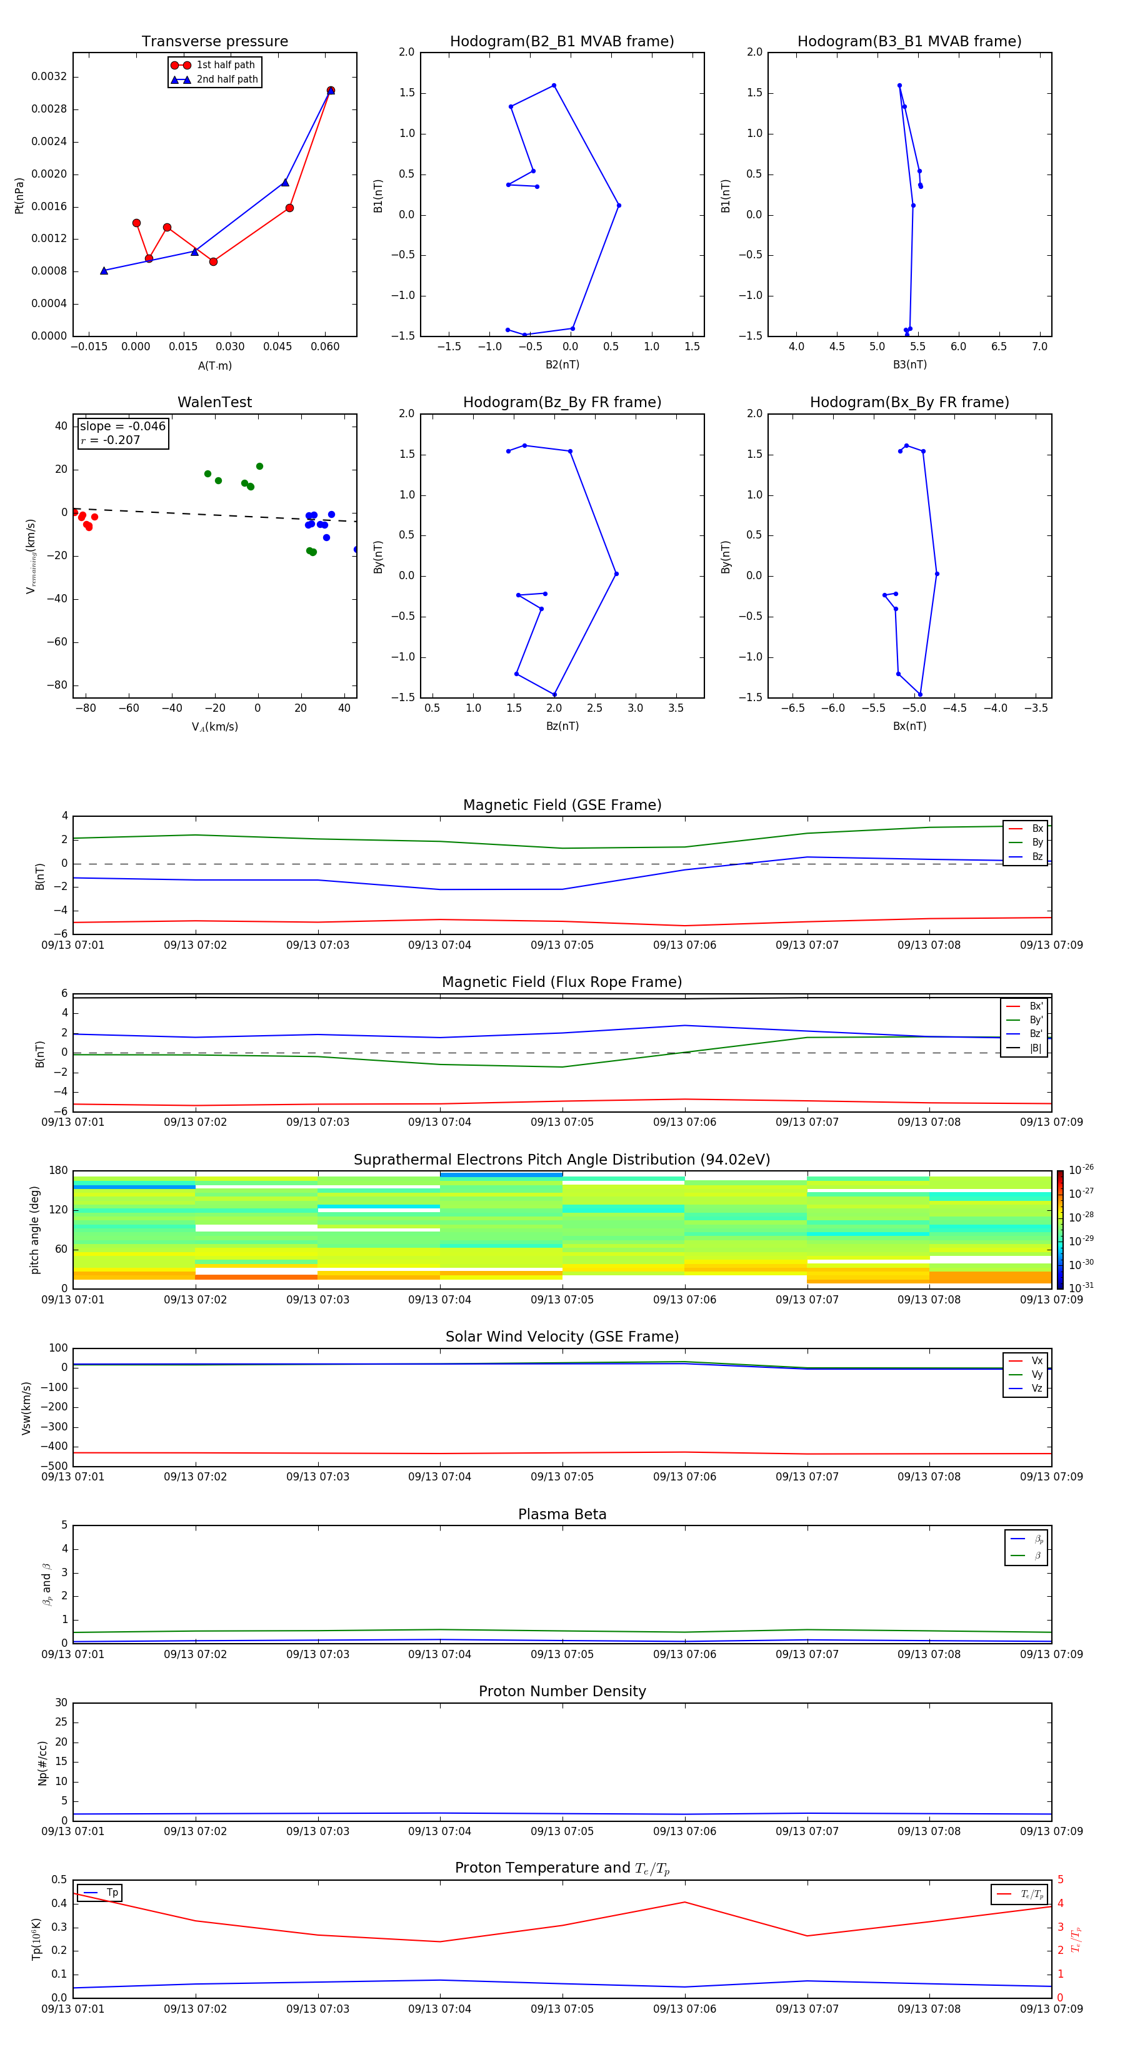Click the 'VA(km/s)' x-axis label
Screen dimensions: 1125x2064
click(x=214, y=727)
